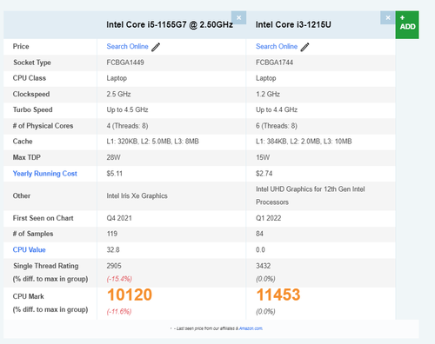Click the First Seen on Chart label
Image resolution: width=435 pixels, height=344 pixels.
[x=43, y=218]
